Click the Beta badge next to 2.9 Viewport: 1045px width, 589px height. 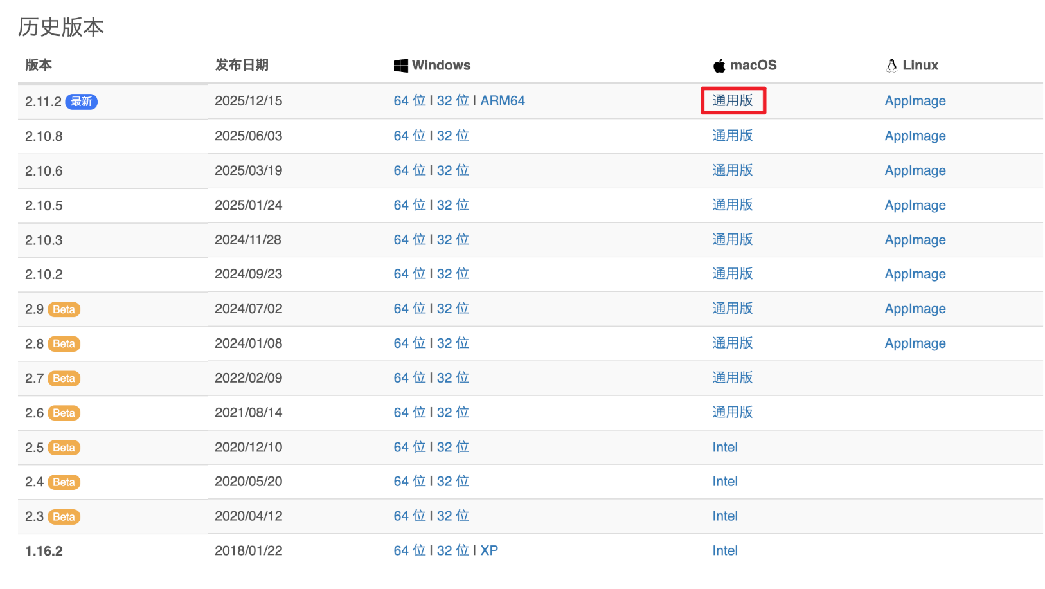(64, 309)
